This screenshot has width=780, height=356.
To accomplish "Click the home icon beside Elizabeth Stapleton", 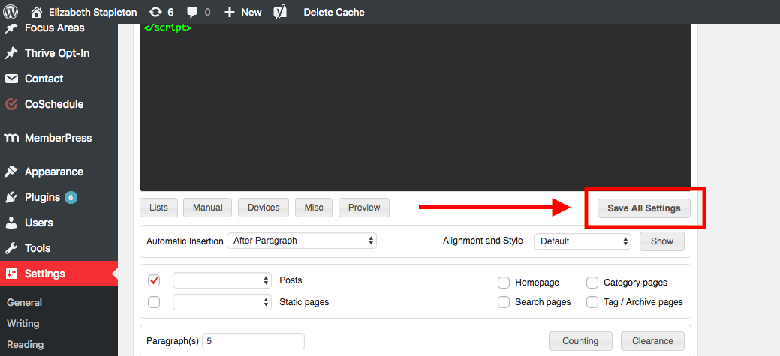I will (36, 12).
